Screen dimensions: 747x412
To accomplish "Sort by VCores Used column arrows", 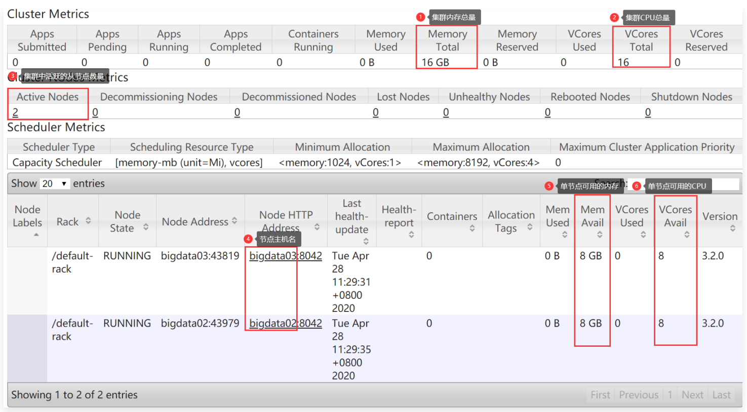I will (643, 234).
